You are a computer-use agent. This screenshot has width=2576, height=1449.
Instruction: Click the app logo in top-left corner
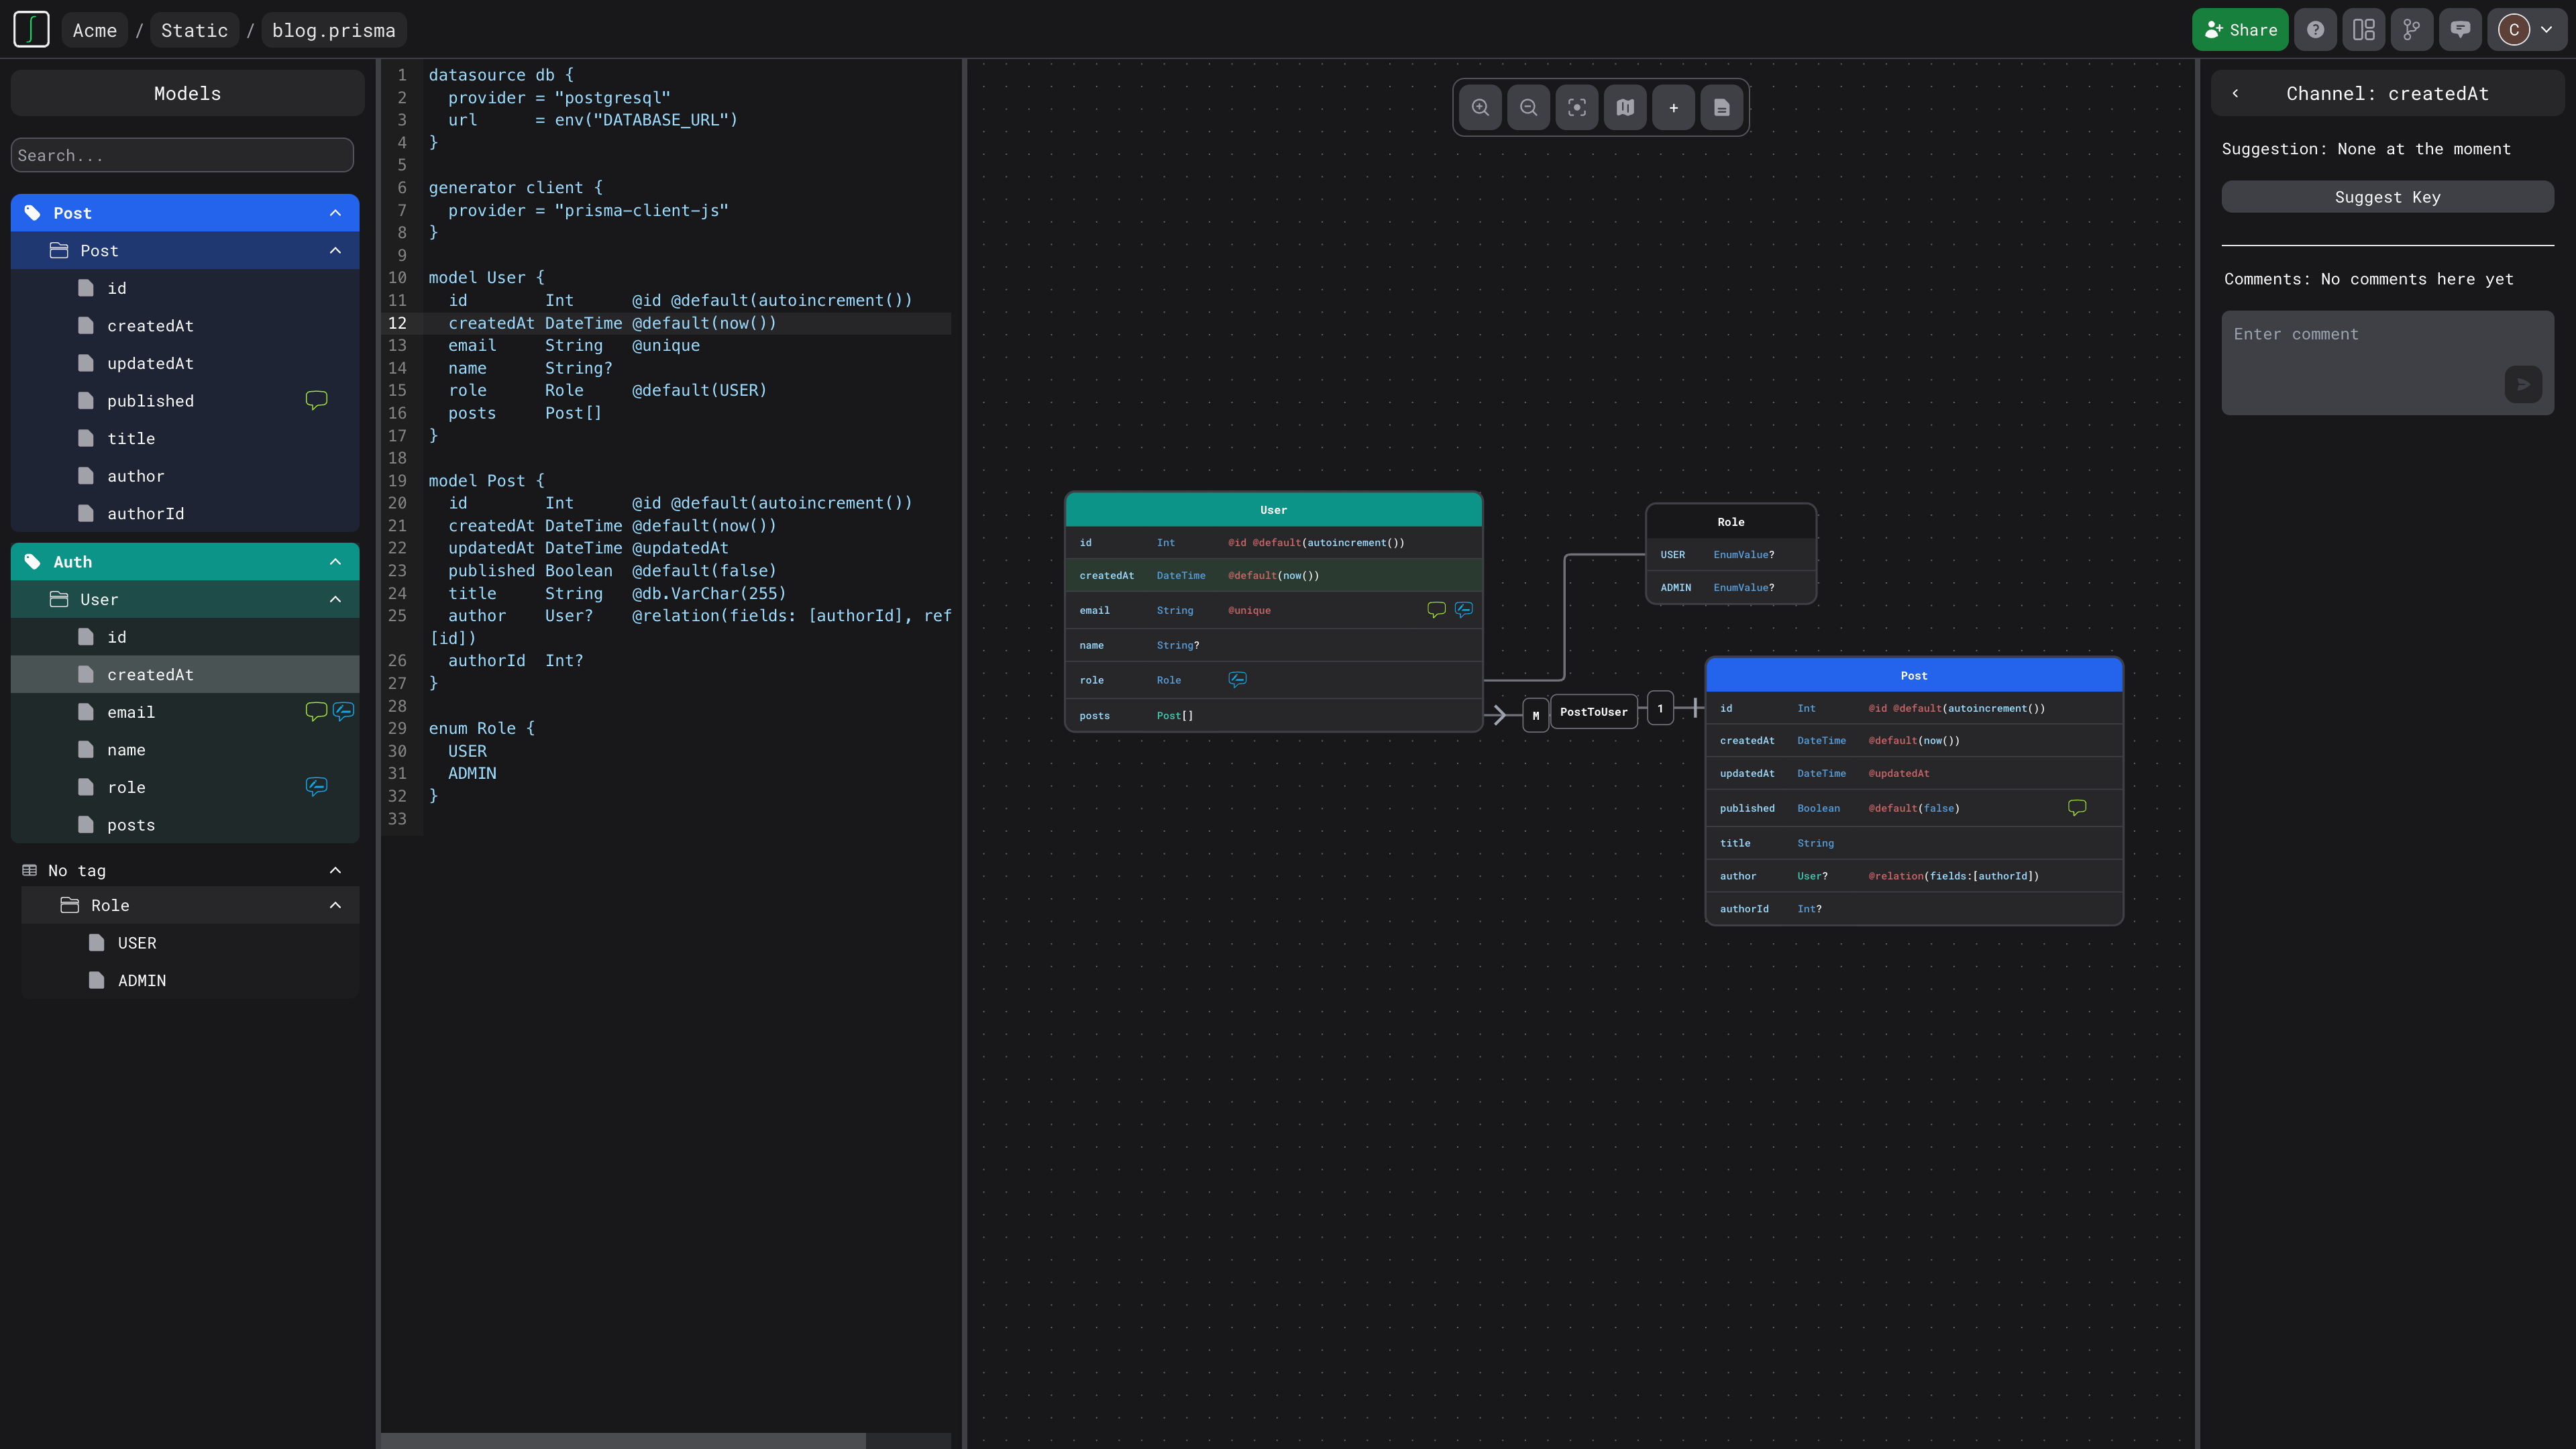31,30
